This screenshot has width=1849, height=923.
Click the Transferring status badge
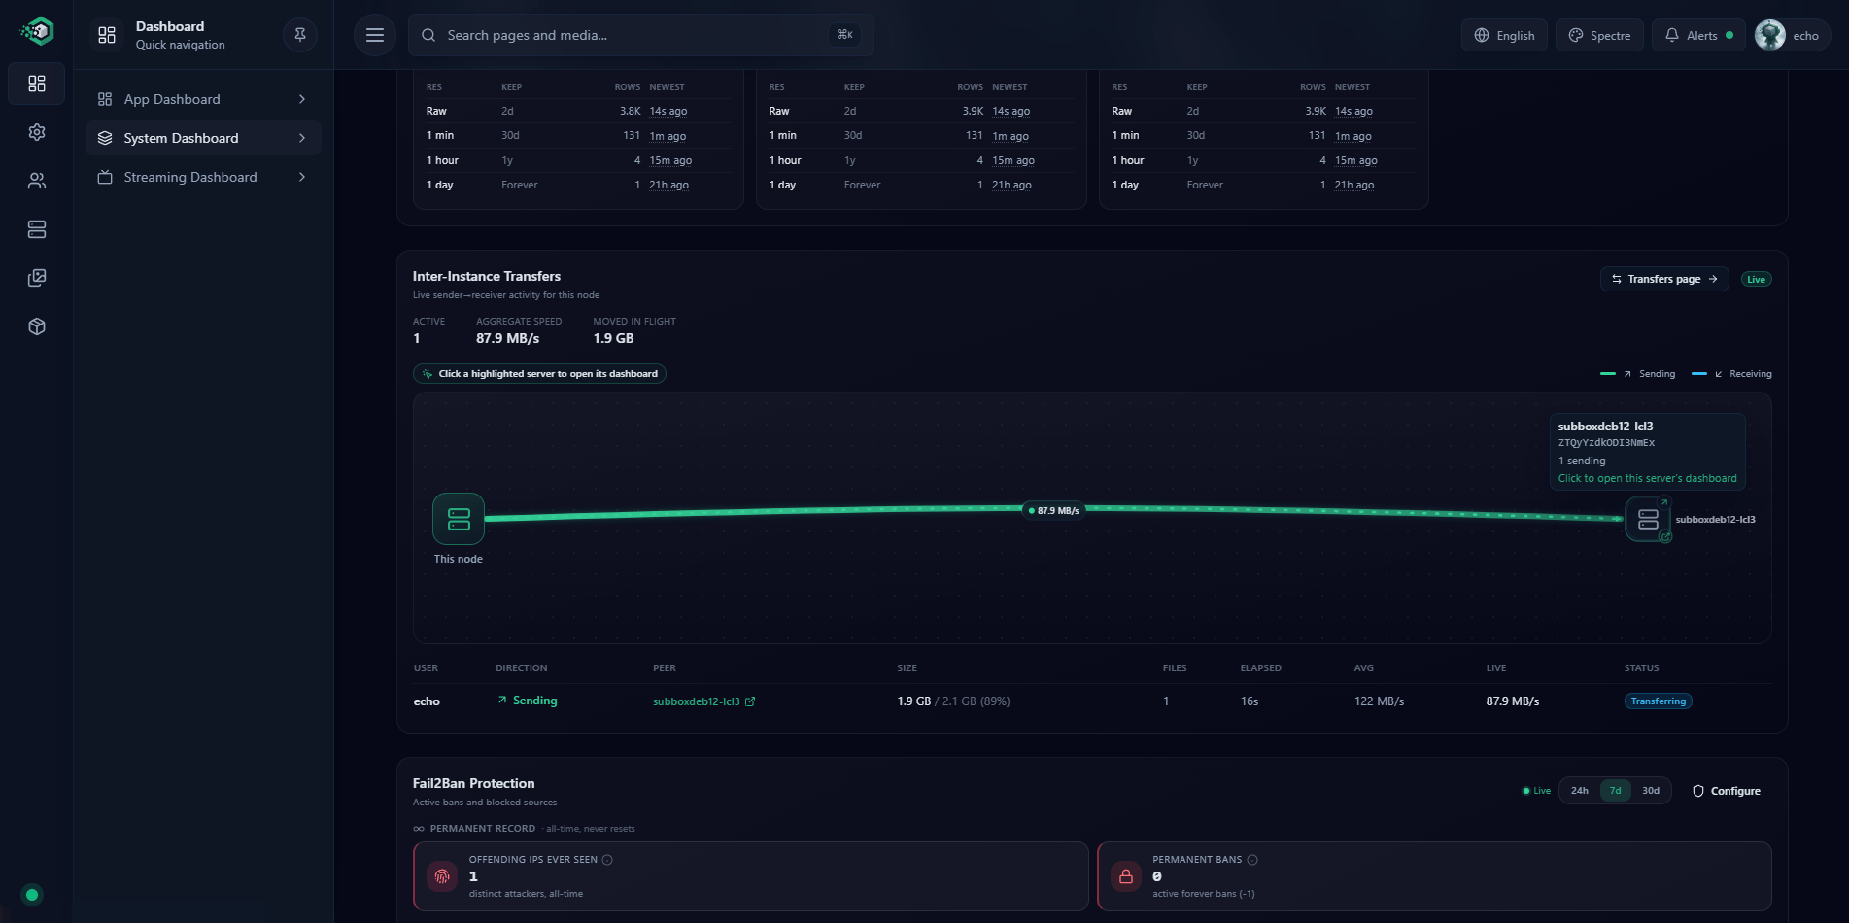(x=1659, y=701)
